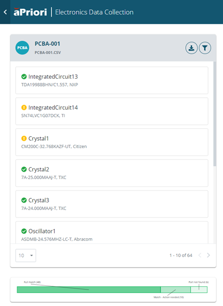This screenshot has width=223, height=306.
Task: Select the Crystal3 component card
Action: [x=112, y=204]
